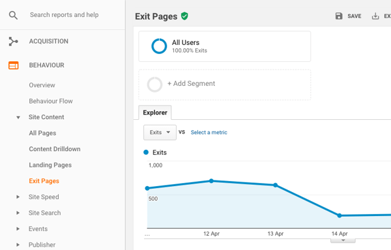The image size is (391, 250).
Task: Switch to the Explorer tab
Action: tap(155, 113)
